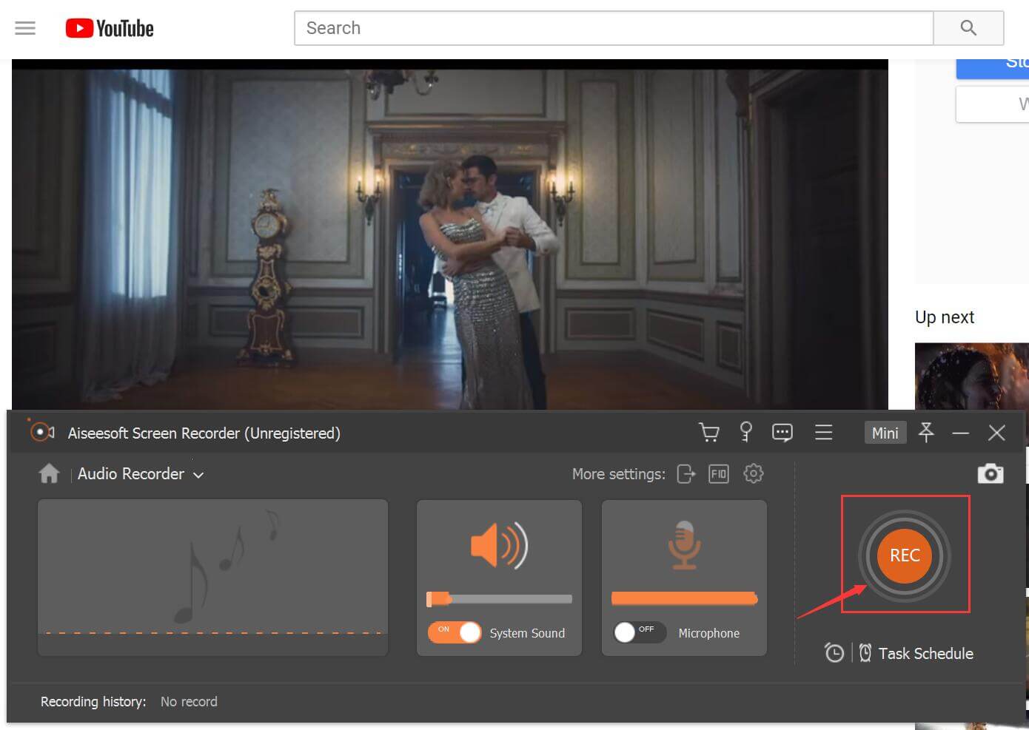Take a snapshot with the camera icon
Screen dimensions: 1029x730
tap(991, 473)
